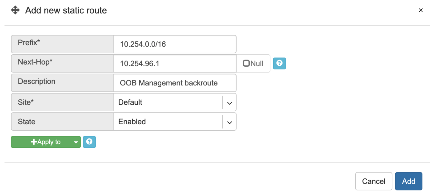Expand the State dropdown showing Enabled

175,122
